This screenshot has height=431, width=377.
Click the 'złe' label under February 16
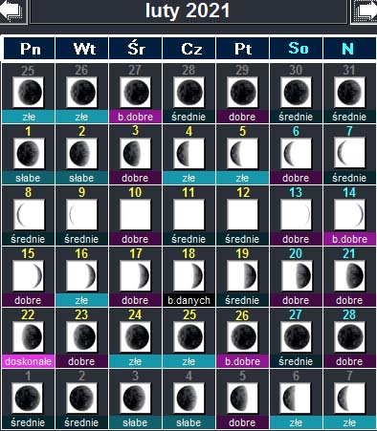pos(82,300)
